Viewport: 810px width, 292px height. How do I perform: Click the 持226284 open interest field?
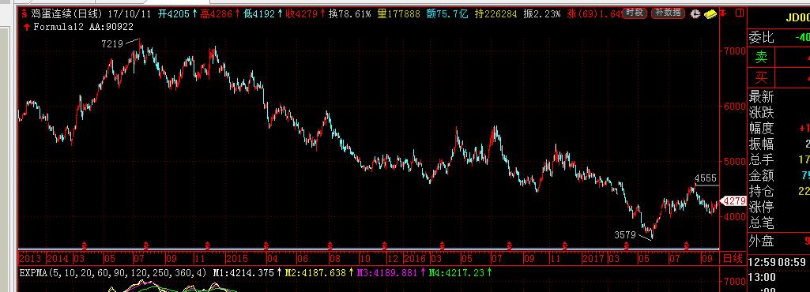pos(496,14)
